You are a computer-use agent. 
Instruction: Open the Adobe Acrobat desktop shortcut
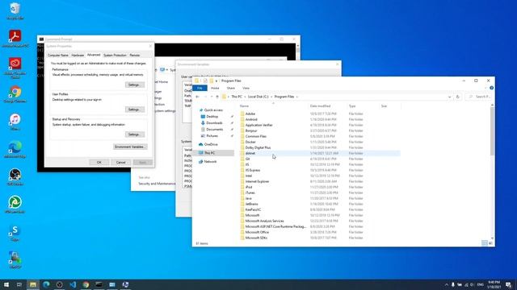(15, 39)
